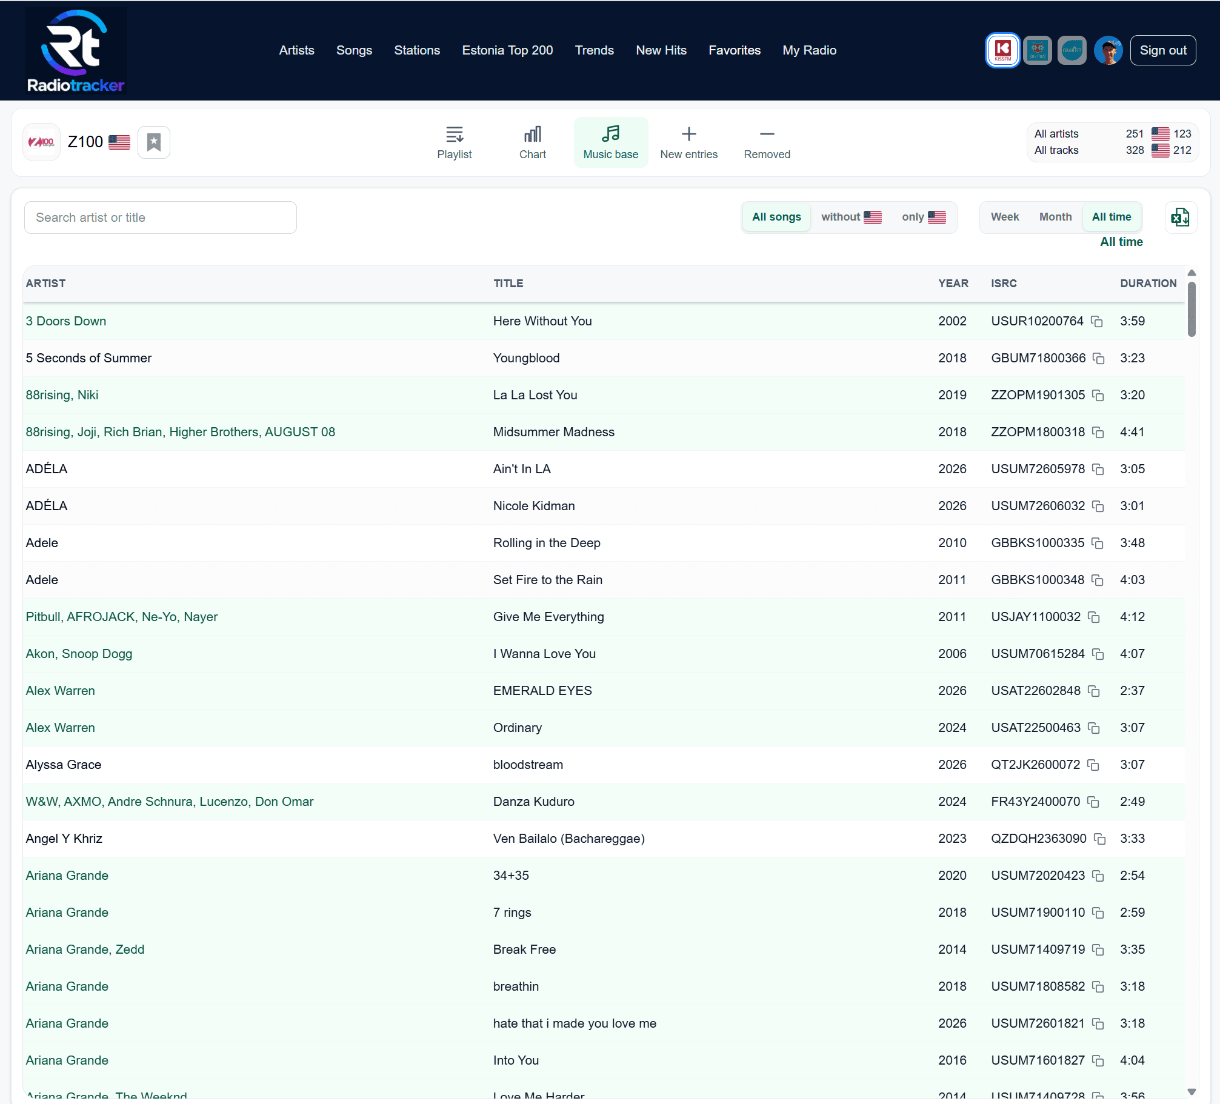Screen dimensions: 1220x1104
Task: Filter only US flag songs
Action: (924, 217)
